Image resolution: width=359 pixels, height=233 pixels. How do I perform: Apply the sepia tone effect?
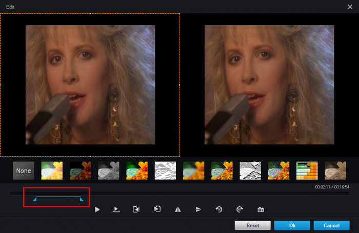coord(335,171)
